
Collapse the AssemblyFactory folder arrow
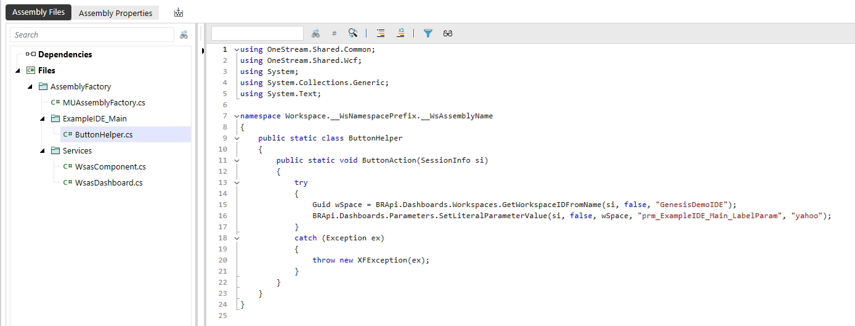click(x=29, y=87)
